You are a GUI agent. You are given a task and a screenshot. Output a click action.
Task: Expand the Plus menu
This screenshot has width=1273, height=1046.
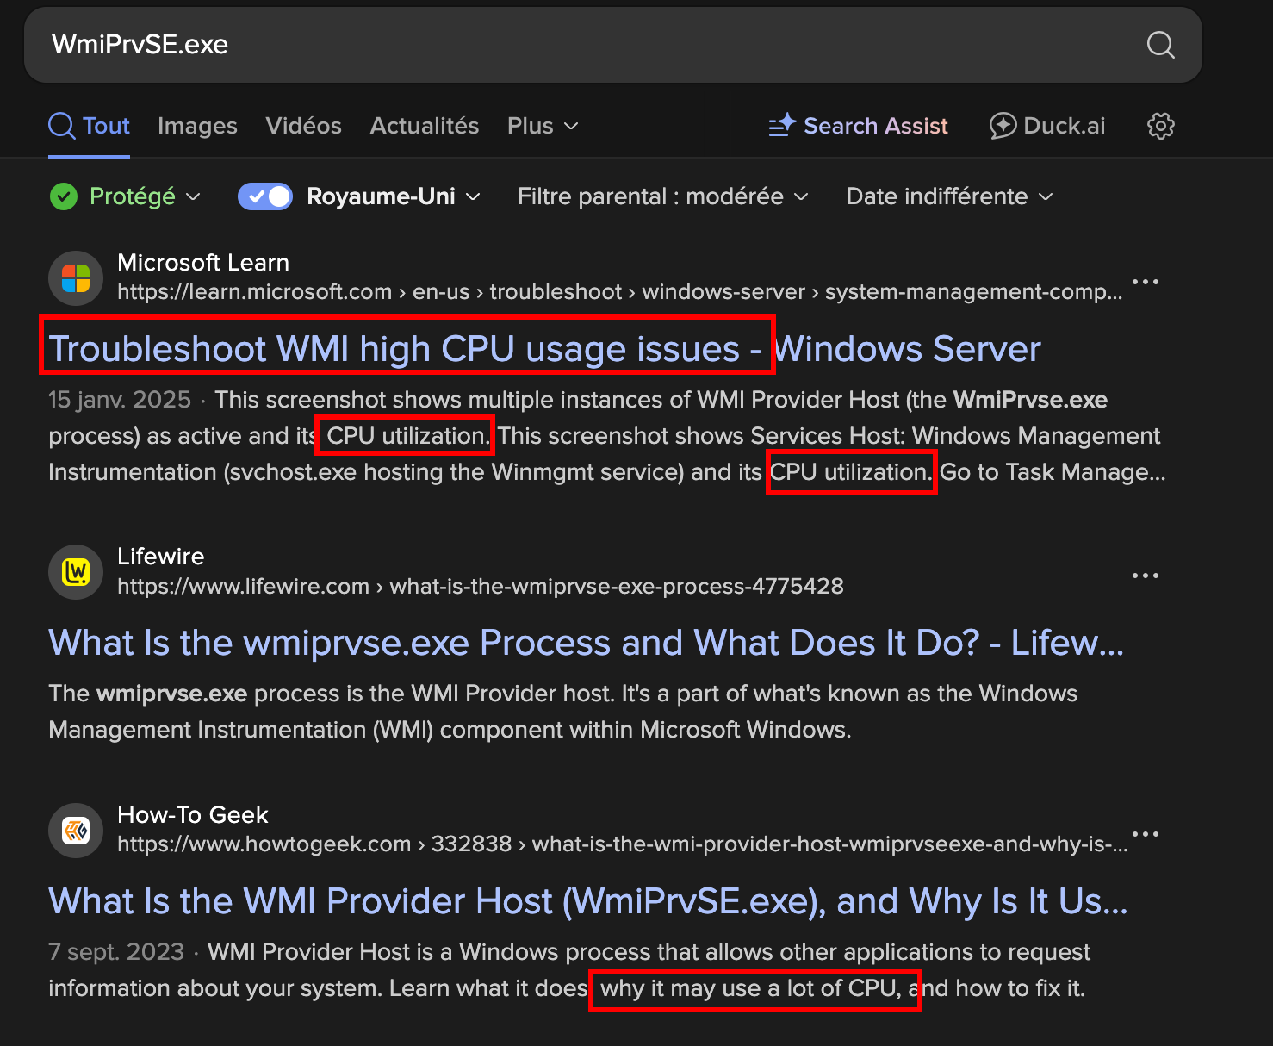543,126
